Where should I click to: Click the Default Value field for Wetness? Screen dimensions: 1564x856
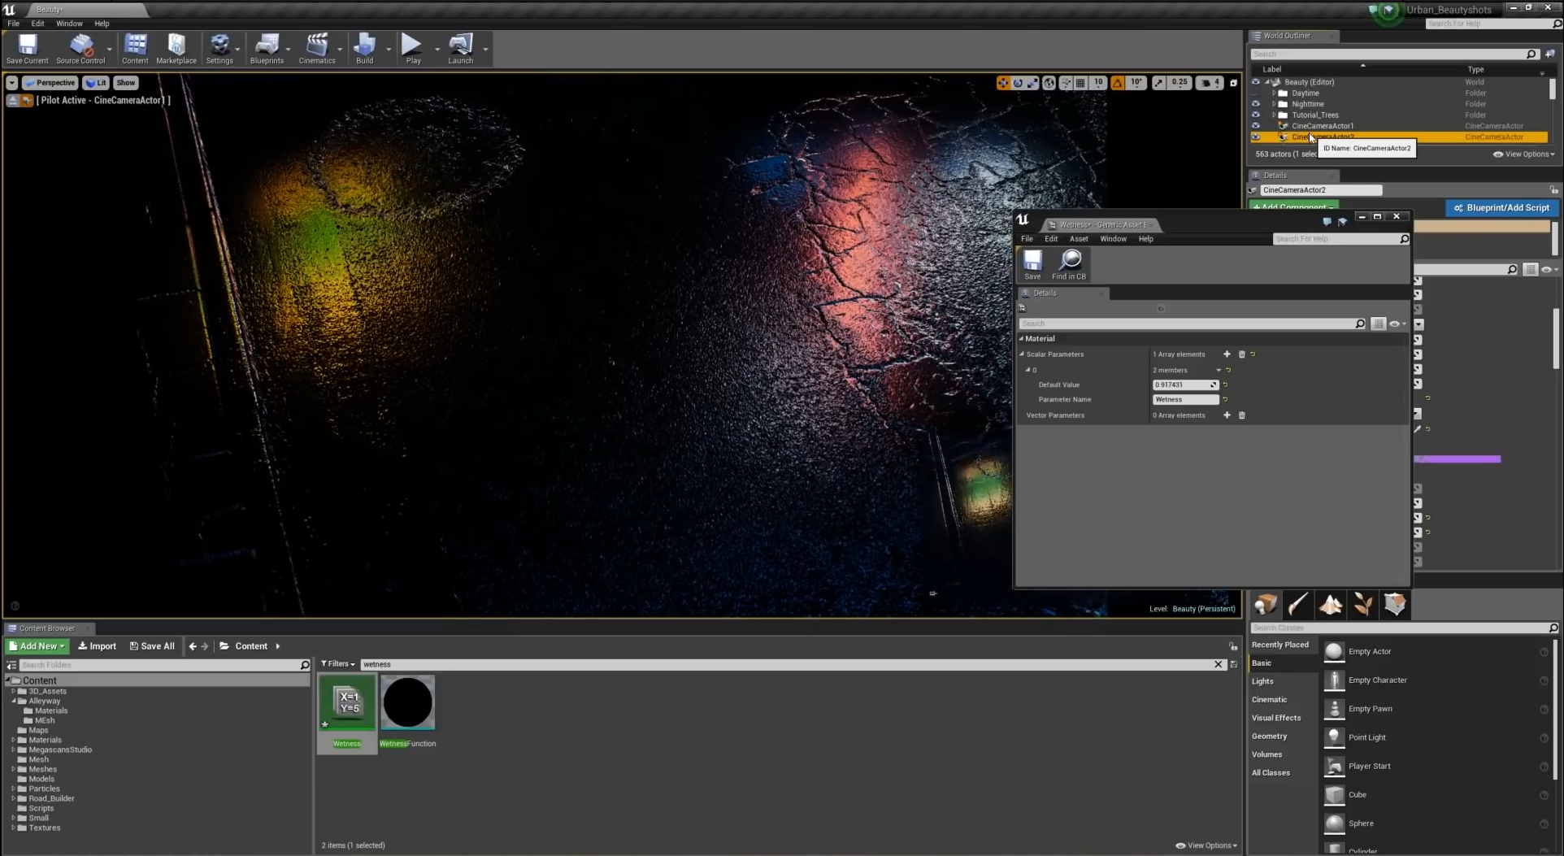click(1181, 385)
